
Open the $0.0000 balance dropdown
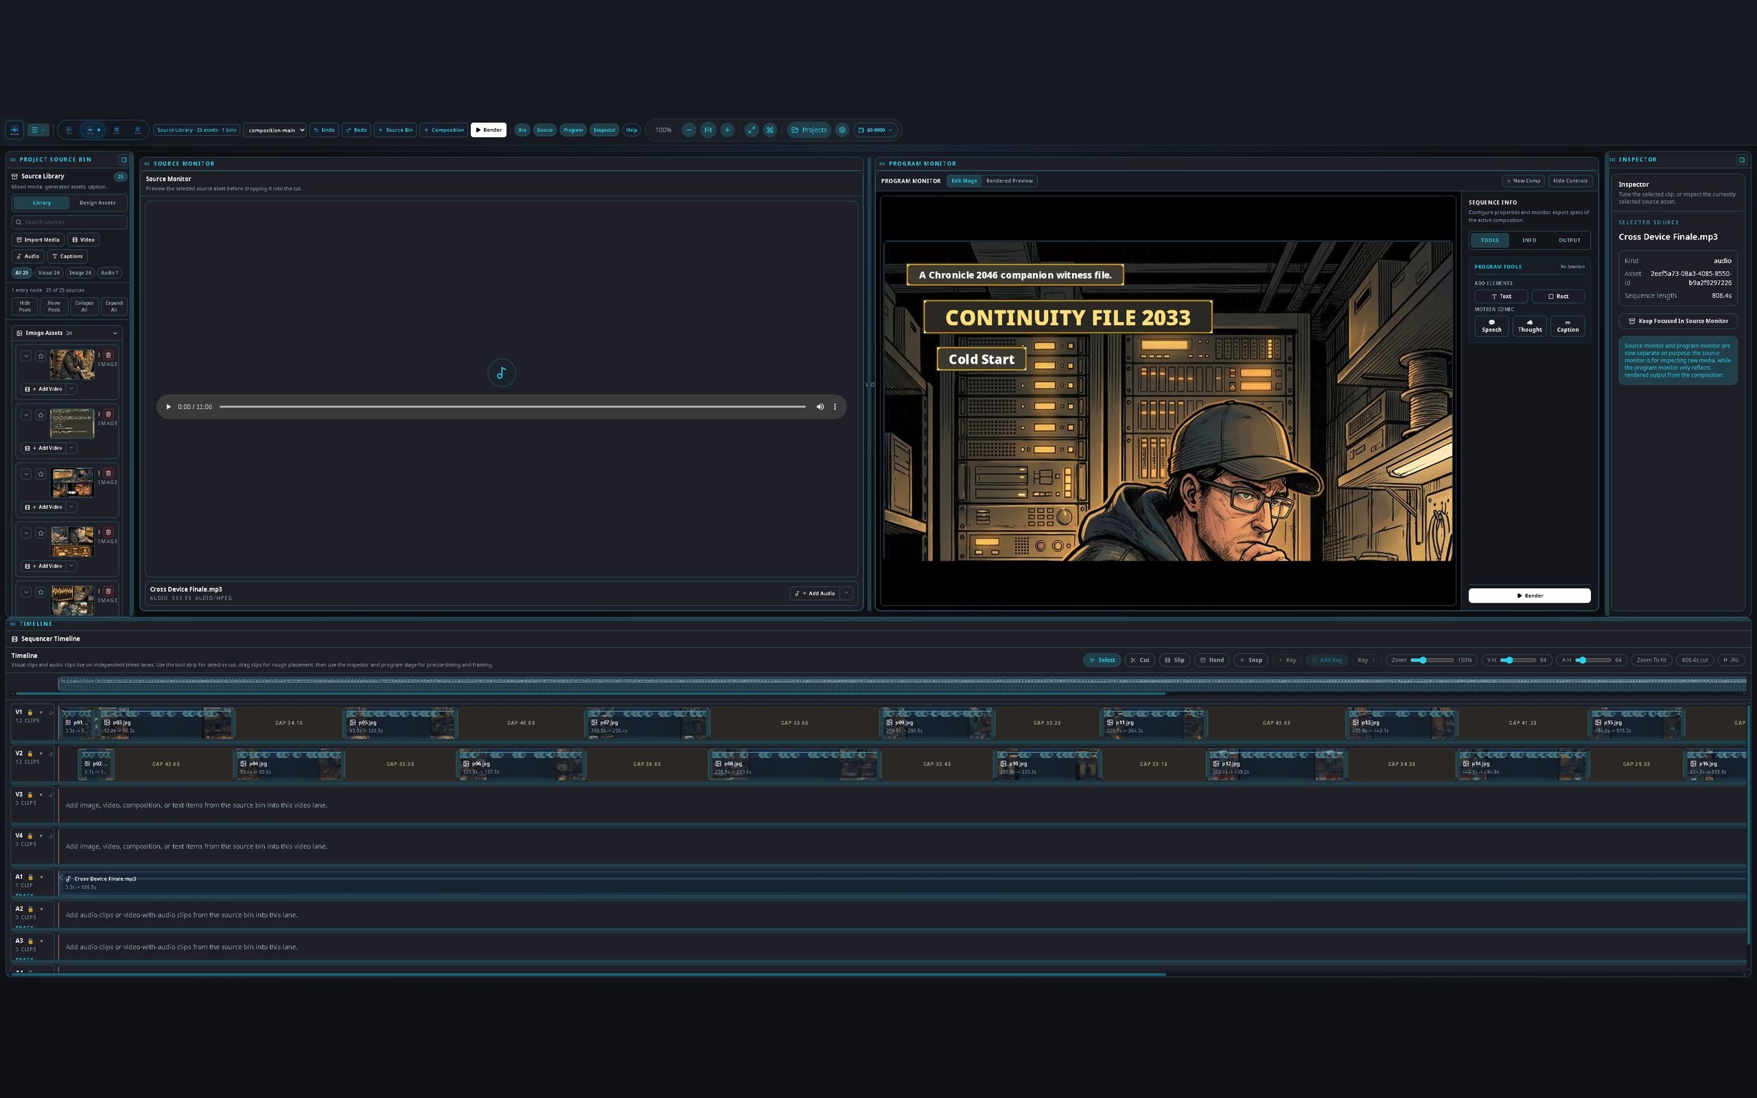(x=876, y=130)
